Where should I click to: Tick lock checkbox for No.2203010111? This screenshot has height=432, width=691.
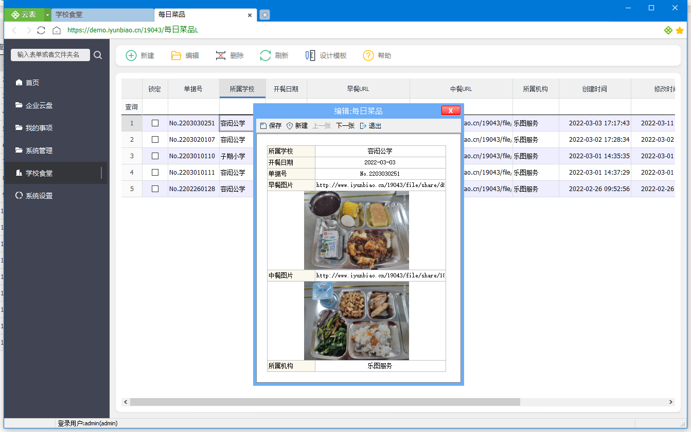pos(155,173)
